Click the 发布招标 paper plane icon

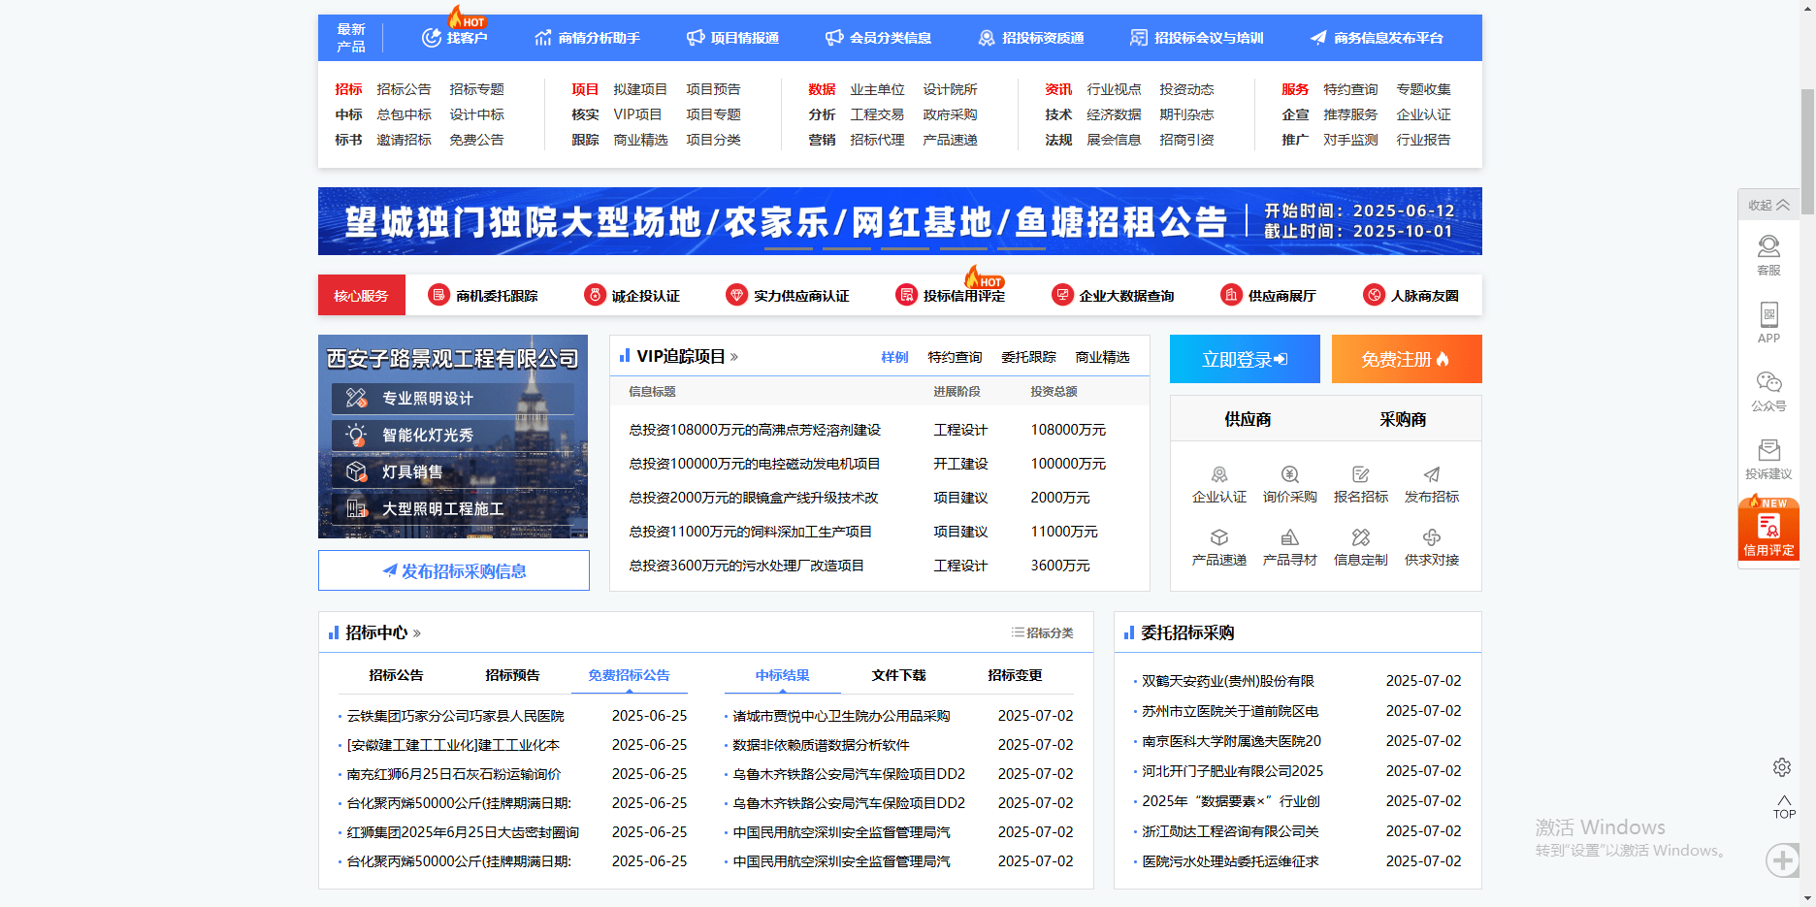coord(1431,475)
